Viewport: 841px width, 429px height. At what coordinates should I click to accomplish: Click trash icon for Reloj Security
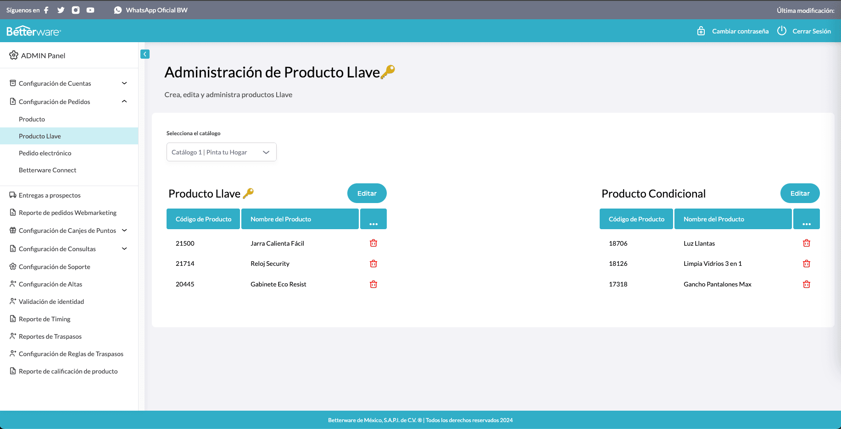[x=373, y=264]
